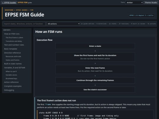
Task: Click the Execution flow heading
Action: [45, 40]
